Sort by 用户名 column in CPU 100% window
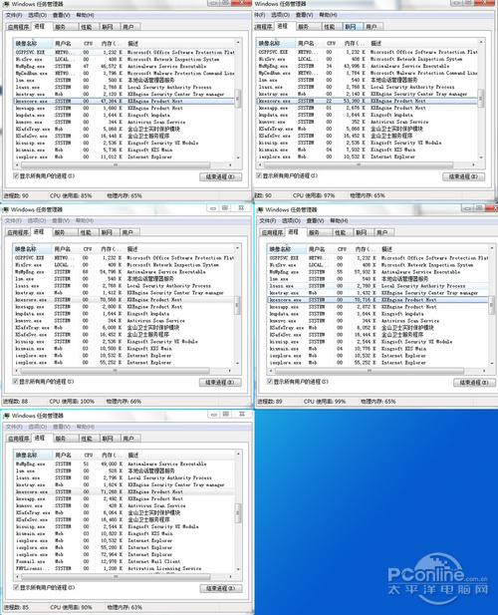 click(66, 248)
